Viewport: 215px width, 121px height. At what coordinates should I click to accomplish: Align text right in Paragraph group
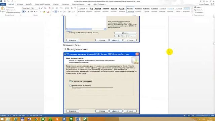click(x=58, y=12)
